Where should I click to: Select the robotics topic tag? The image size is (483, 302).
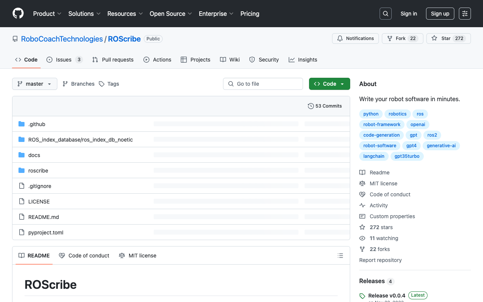coord(398,114)
